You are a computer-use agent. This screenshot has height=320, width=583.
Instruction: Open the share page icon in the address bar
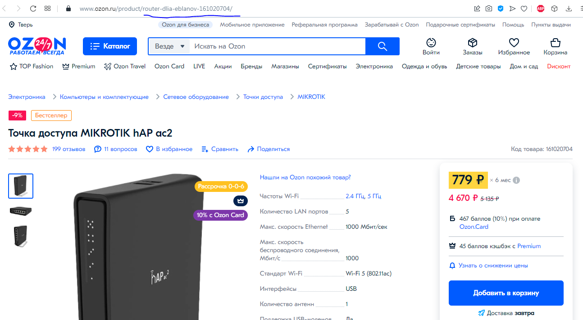click(x=477, y=9)
